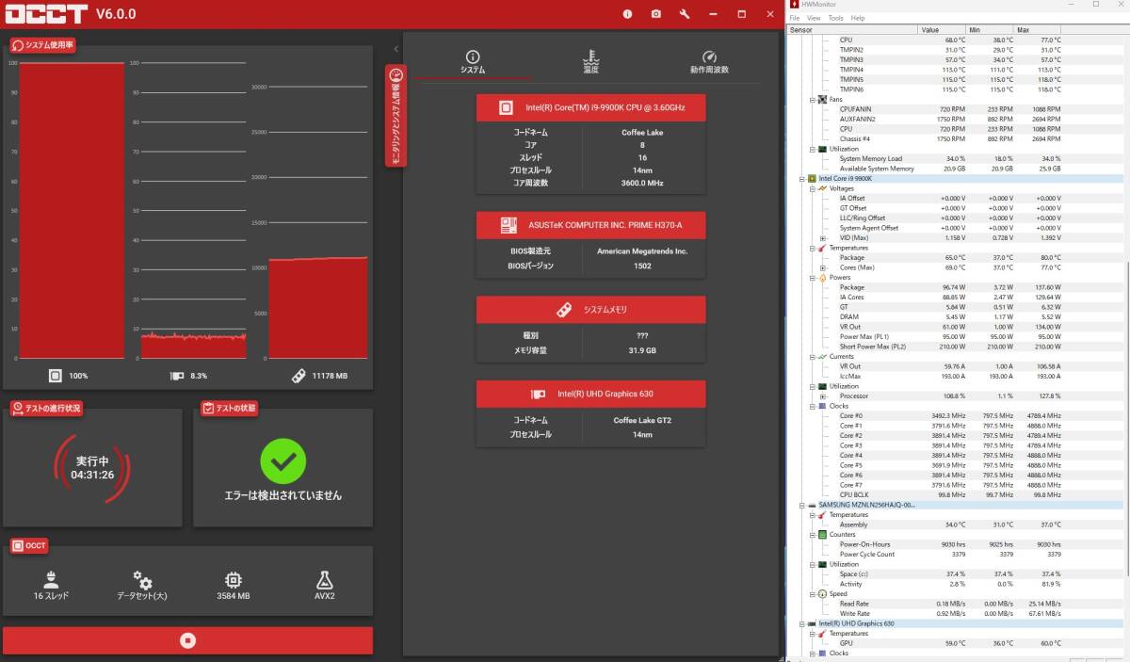Screen dimensions: 1130x662
Task: Click the info icon in OCCT title bar
Action: (628, 14)
